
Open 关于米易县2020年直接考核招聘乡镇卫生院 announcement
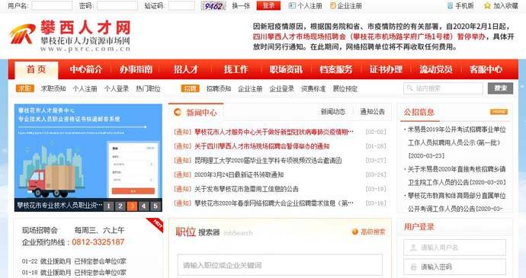point(457,176)
